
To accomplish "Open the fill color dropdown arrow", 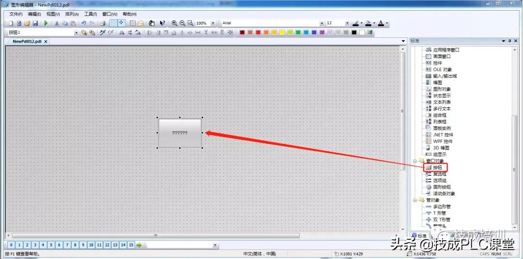I will tap(374, 23).
